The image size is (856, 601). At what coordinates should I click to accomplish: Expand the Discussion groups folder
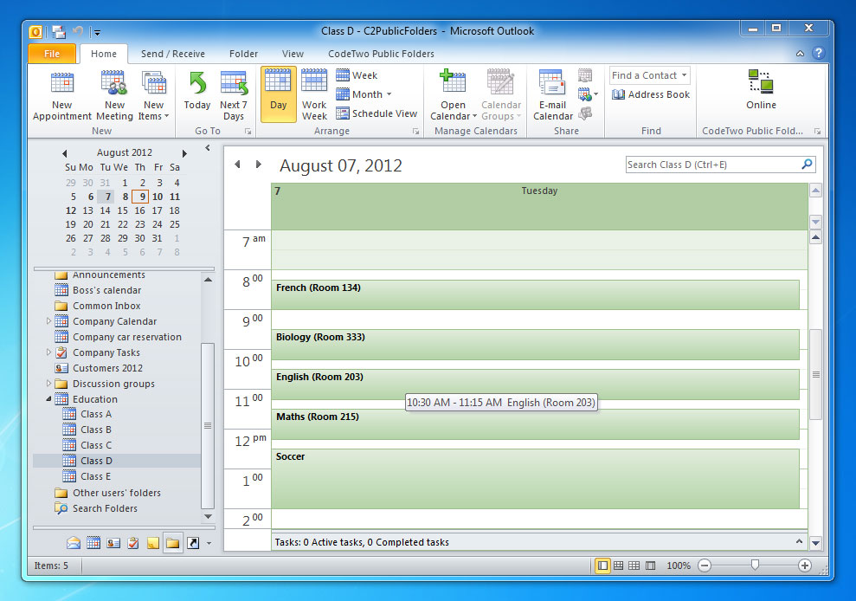48,384
